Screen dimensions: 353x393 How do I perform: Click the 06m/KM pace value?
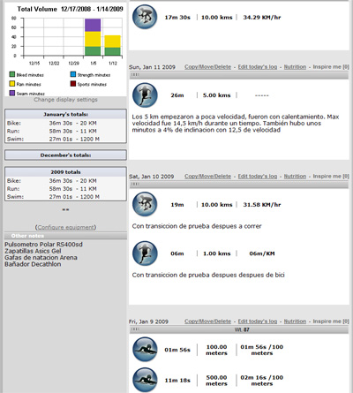pyautogui.click(x=262, y=253)
